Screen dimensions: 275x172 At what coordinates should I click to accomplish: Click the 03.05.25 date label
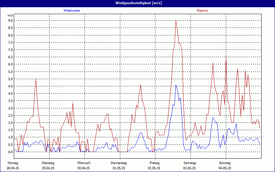(189, 168)
